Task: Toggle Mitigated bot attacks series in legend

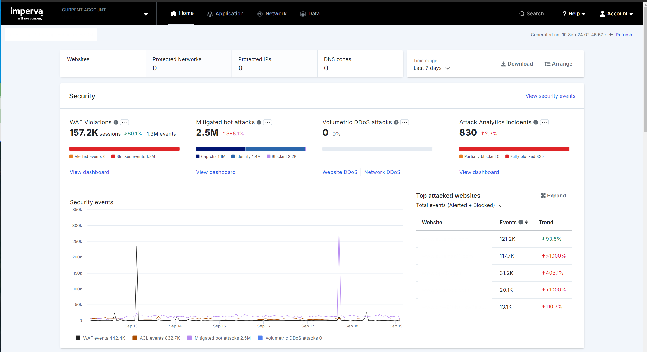Action: coord(219,338)
